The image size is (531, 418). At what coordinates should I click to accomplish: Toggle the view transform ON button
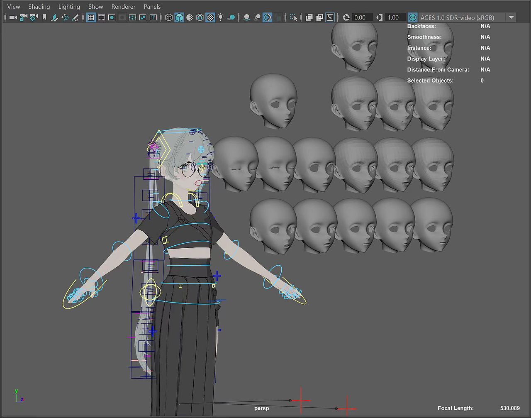pos(412,17)
